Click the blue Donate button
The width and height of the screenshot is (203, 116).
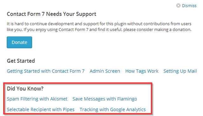point(19,42)
